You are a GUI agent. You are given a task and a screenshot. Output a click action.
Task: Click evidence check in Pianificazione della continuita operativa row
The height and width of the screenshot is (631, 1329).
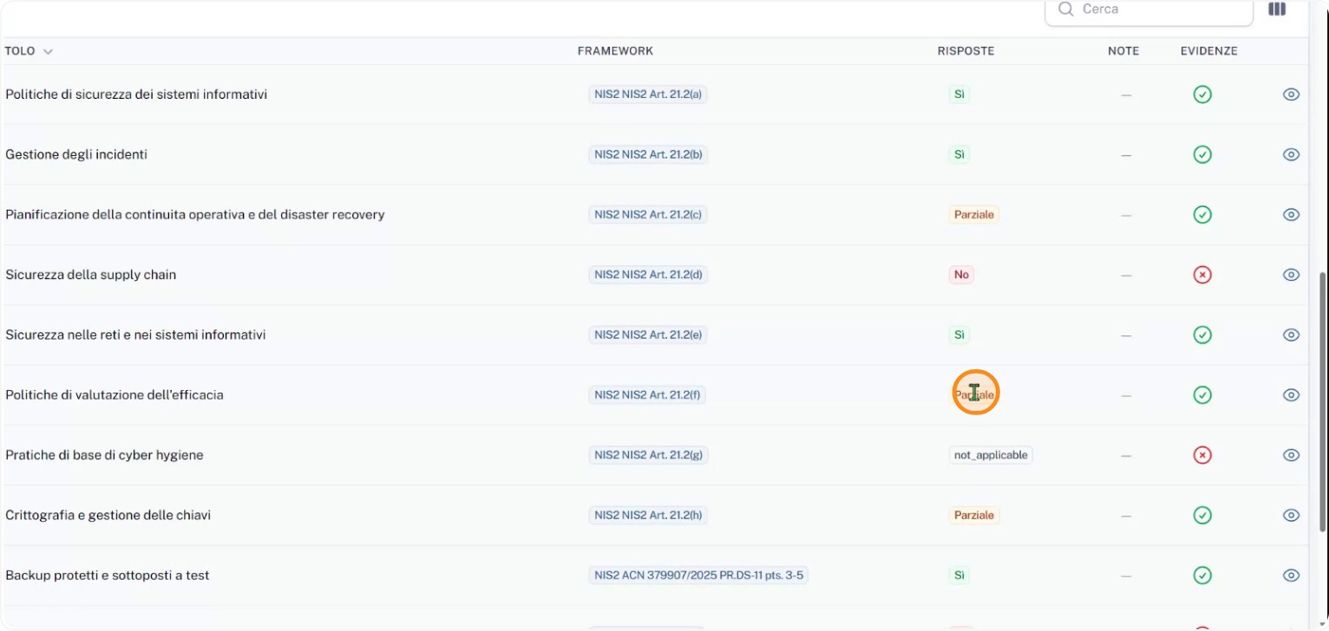coord(1202,214)
